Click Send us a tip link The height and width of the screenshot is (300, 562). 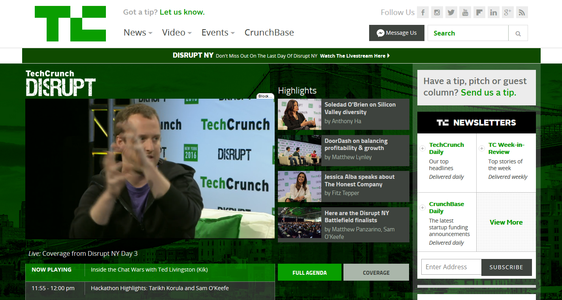click(x=488, y=92)
